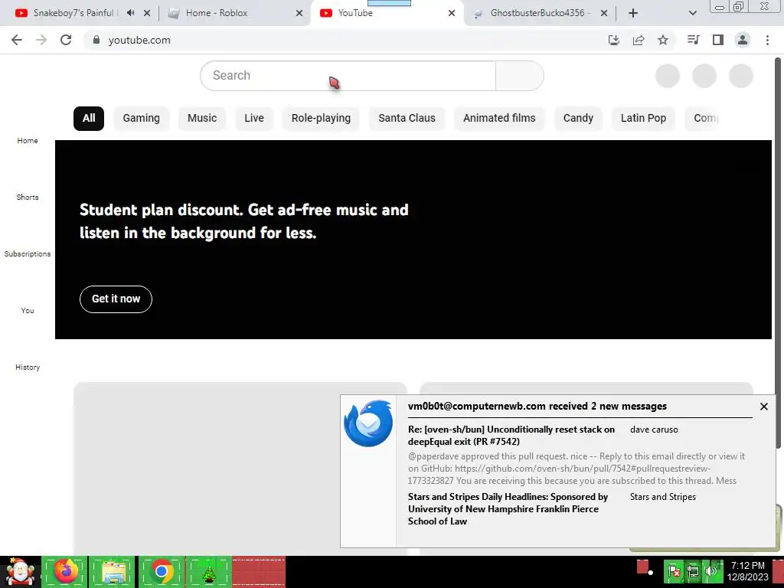Viewport: 784px width, 588px height.
Task: Select the Live filter chip
Action: [x=254, y=119]
